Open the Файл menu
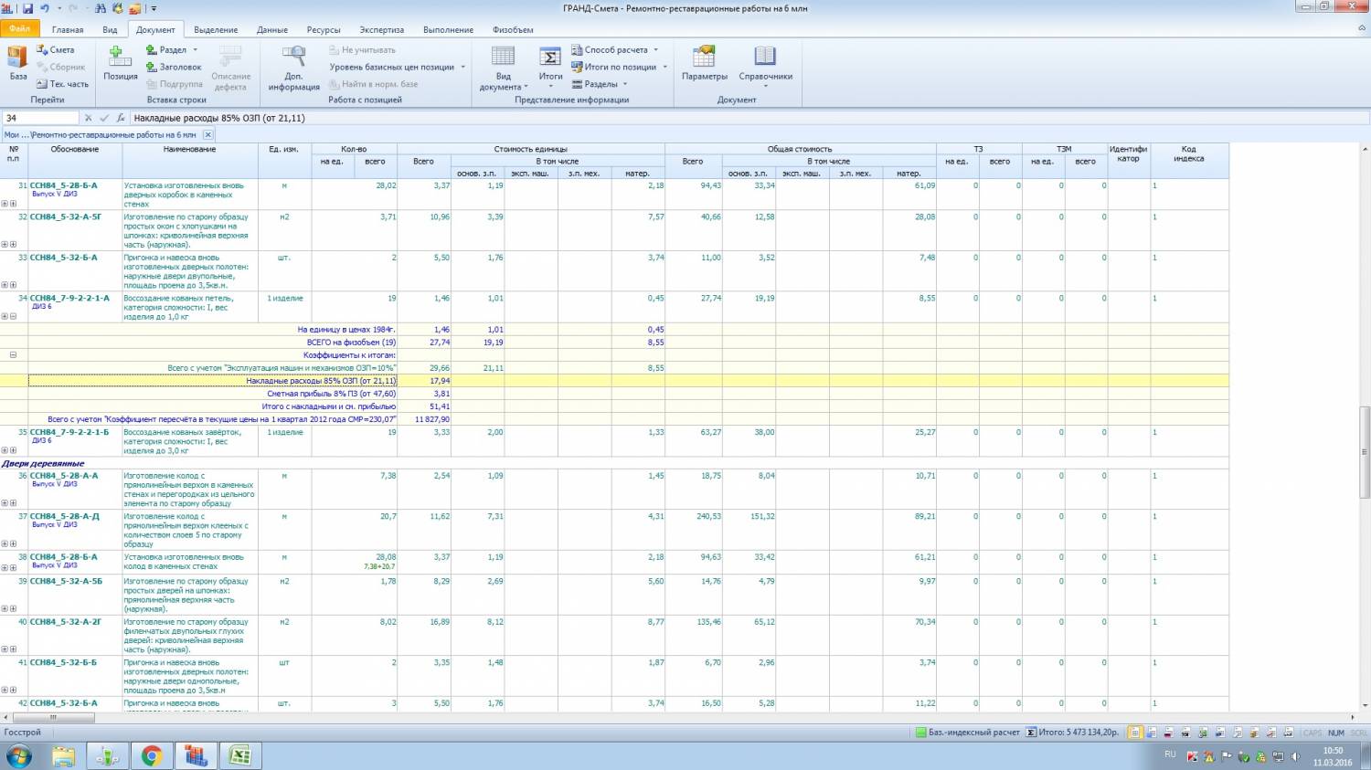 [x=19, y=29]
